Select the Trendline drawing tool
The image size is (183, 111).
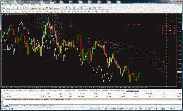19,11
